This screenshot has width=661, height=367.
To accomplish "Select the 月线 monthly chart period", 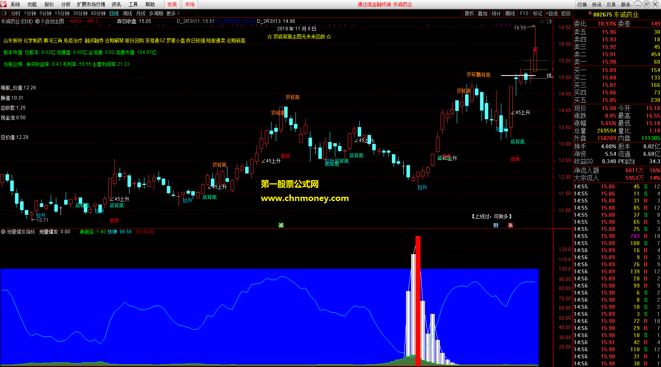I will click(x=141, y=13).
